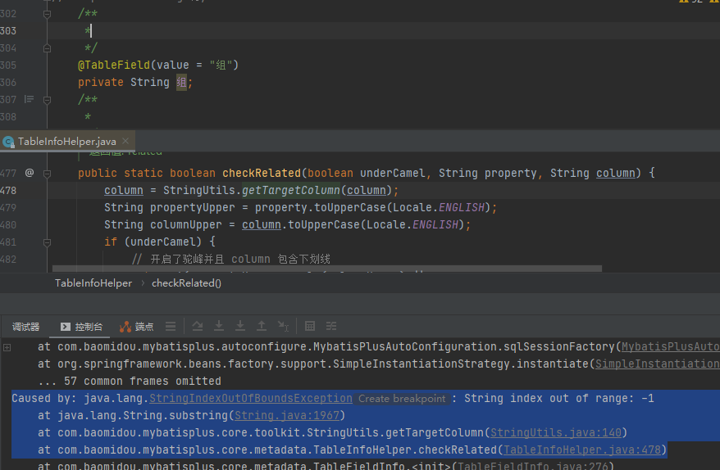Collapse the checkRelated method fold at line 477
The image size is (720, 470).
click(x=47, y=173)
